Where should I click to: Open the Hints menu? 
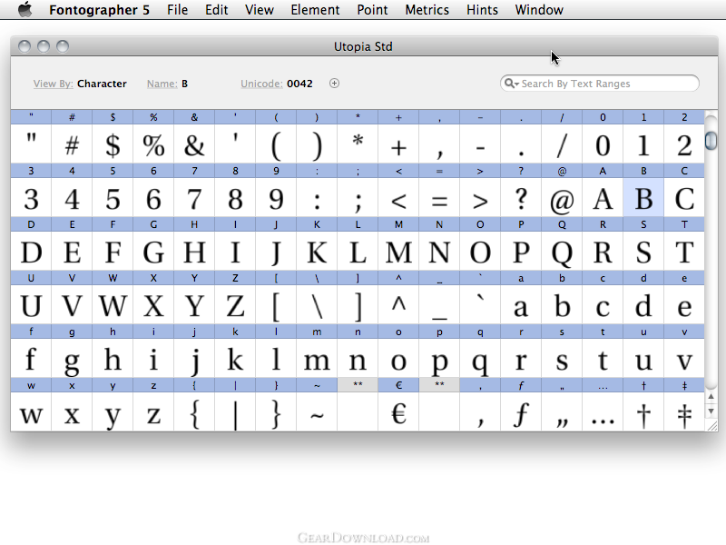482,10
